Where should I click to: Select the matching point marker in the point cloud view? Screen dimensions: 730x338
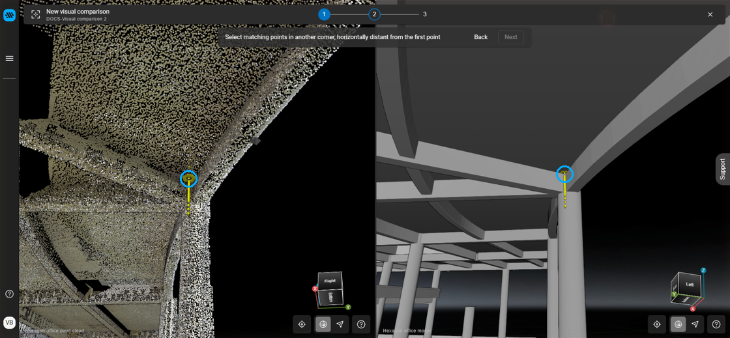[x=188, y=178]
